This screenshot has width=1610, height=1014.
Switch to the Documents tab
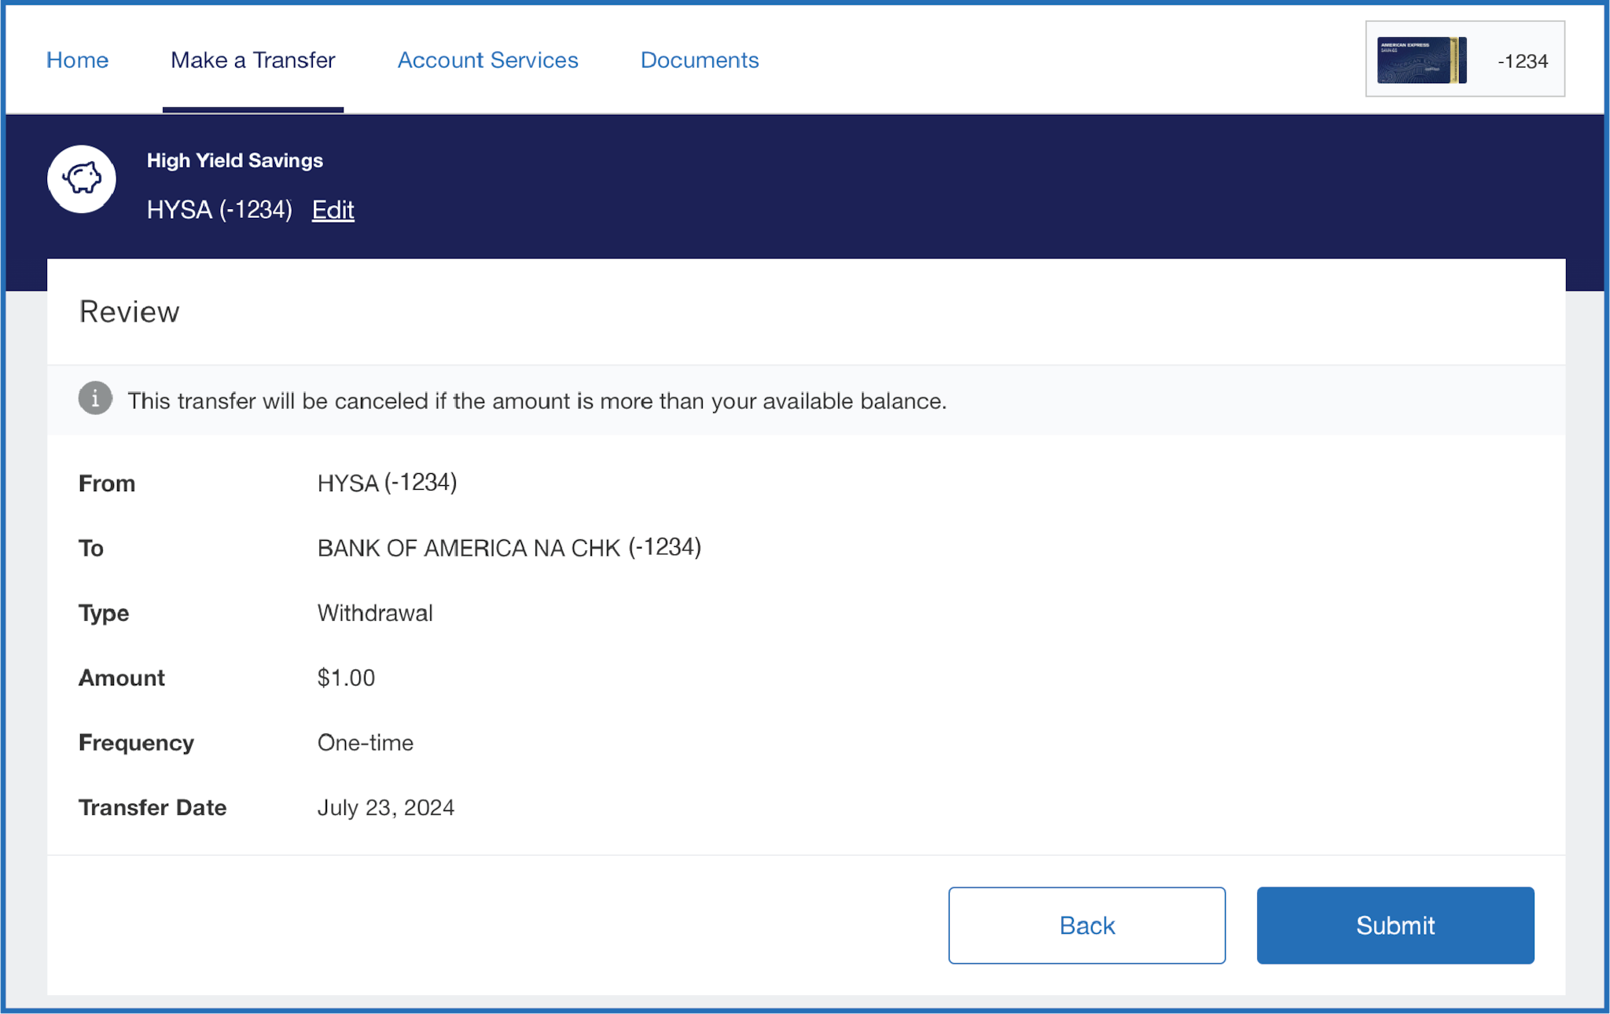tap(699, 60)
